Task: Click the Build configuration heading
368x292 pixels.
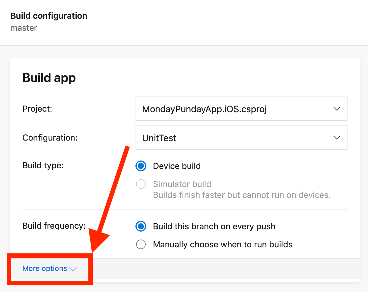Action: (x=49, y=16)
